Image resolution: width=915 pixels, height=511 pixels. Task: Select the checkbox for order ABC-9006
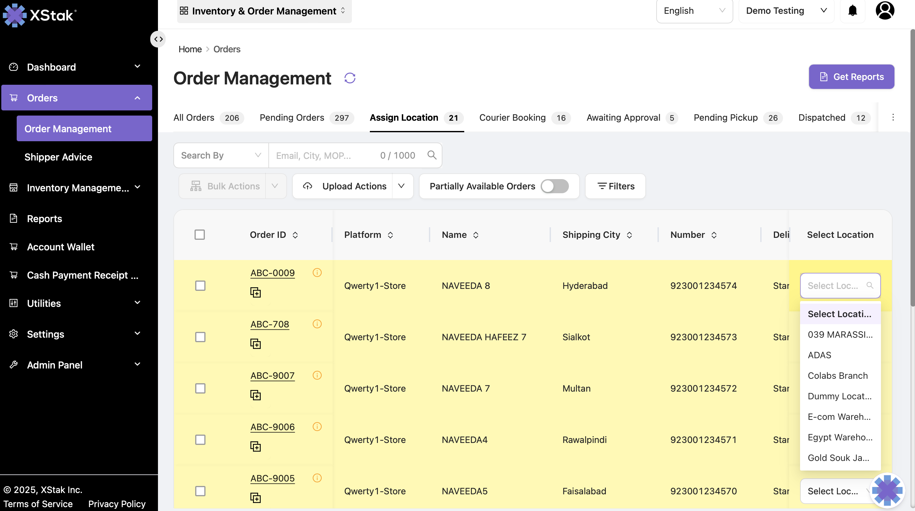(x=200, y=440)
